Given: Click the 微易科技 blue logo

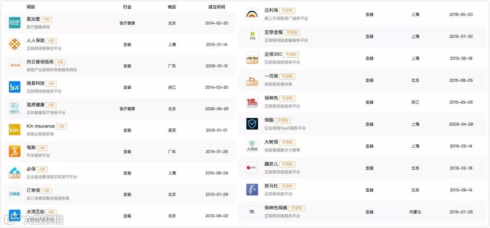Looking at the screenshot, I should (15, 87).
